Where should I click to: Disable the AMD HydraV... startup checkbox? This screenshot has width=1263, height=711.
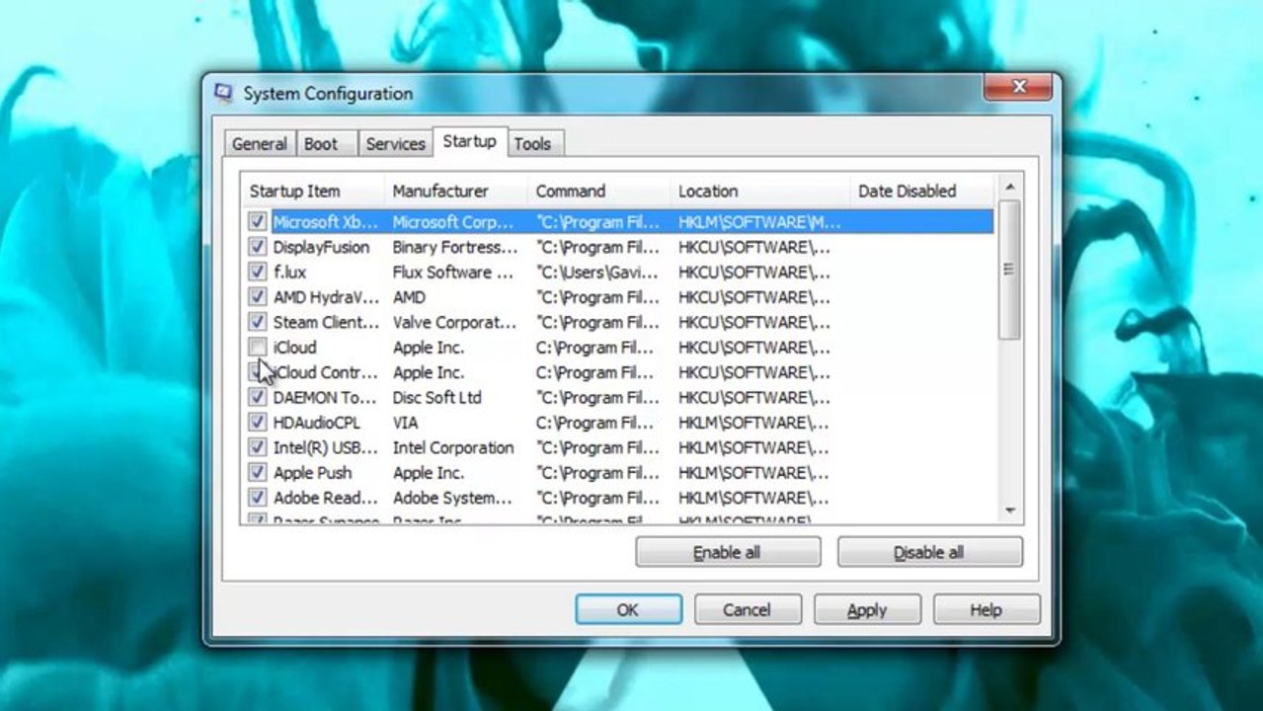258,297
